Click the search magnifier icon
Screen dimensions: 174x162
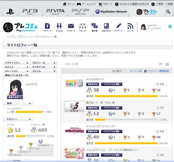click(x=168, y=12)
